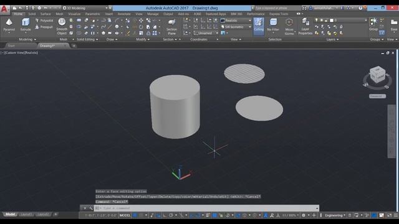Select the Line tool in Draw panel
Screen dimensions: 399x224
pos(110,26)
